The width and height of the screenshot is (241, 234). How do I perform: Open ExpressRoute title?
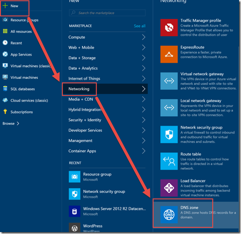click(193, 47)
